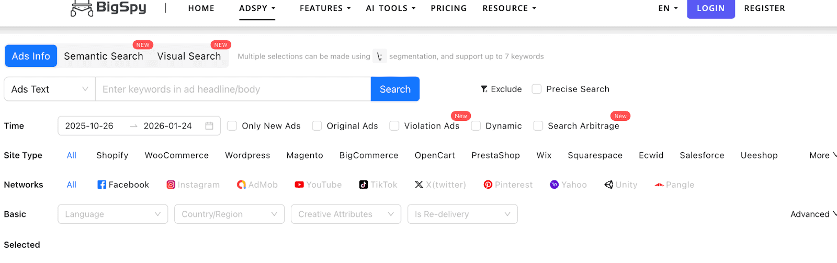Switch to the Ads Info tab
This screenshot has height=263, width=837.
(31, 56)
